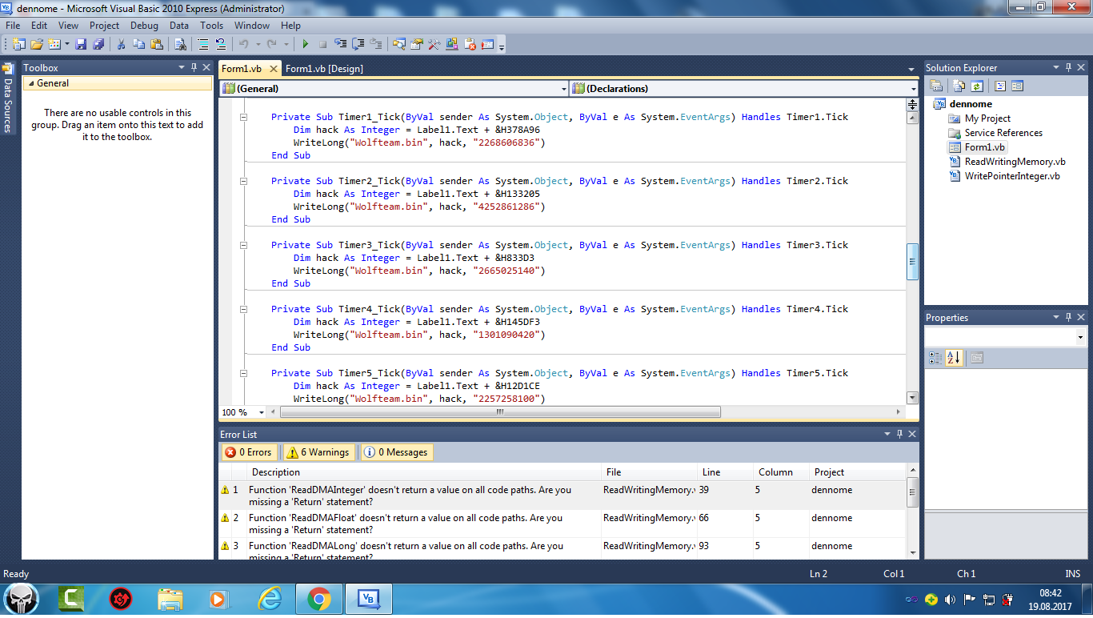The height and width of the screenshot is (618, 1093).
Task: Open Error List from the toolbar icon
Action: 470,44
